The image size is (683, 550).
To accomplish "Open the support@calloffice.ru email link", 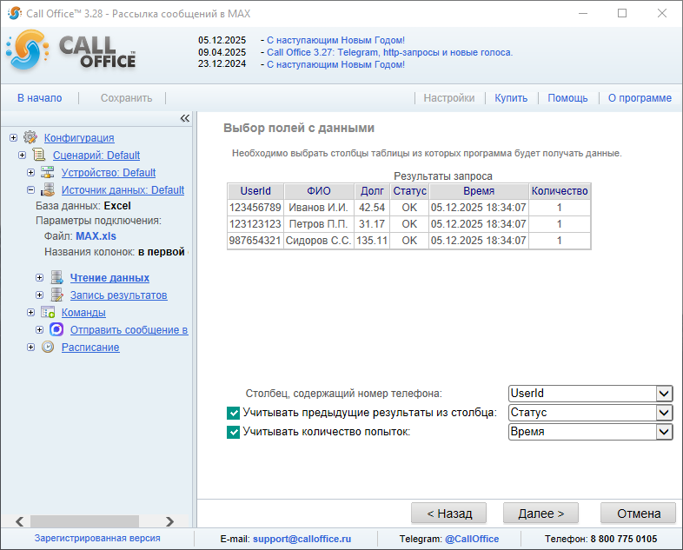I will tap(302, 539).
